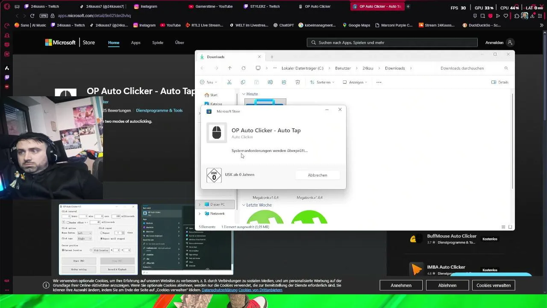The width and height of the screenshot is (547, 308).
Task: Show hidden bookmarks with overflow chevron
Action: coord(542,25)
